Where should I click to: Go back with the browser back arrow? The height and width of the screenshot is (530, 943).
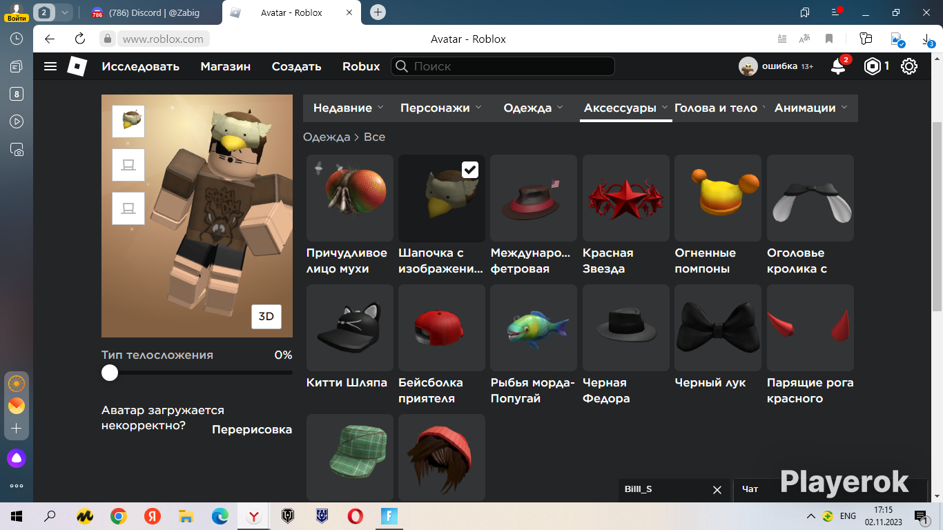(50, 39)
